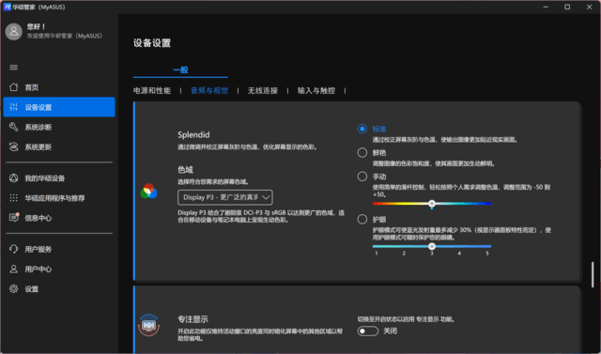The image size is (601, 354).
Task: Click the gear icon beside 设置
Action: [14, 289]
